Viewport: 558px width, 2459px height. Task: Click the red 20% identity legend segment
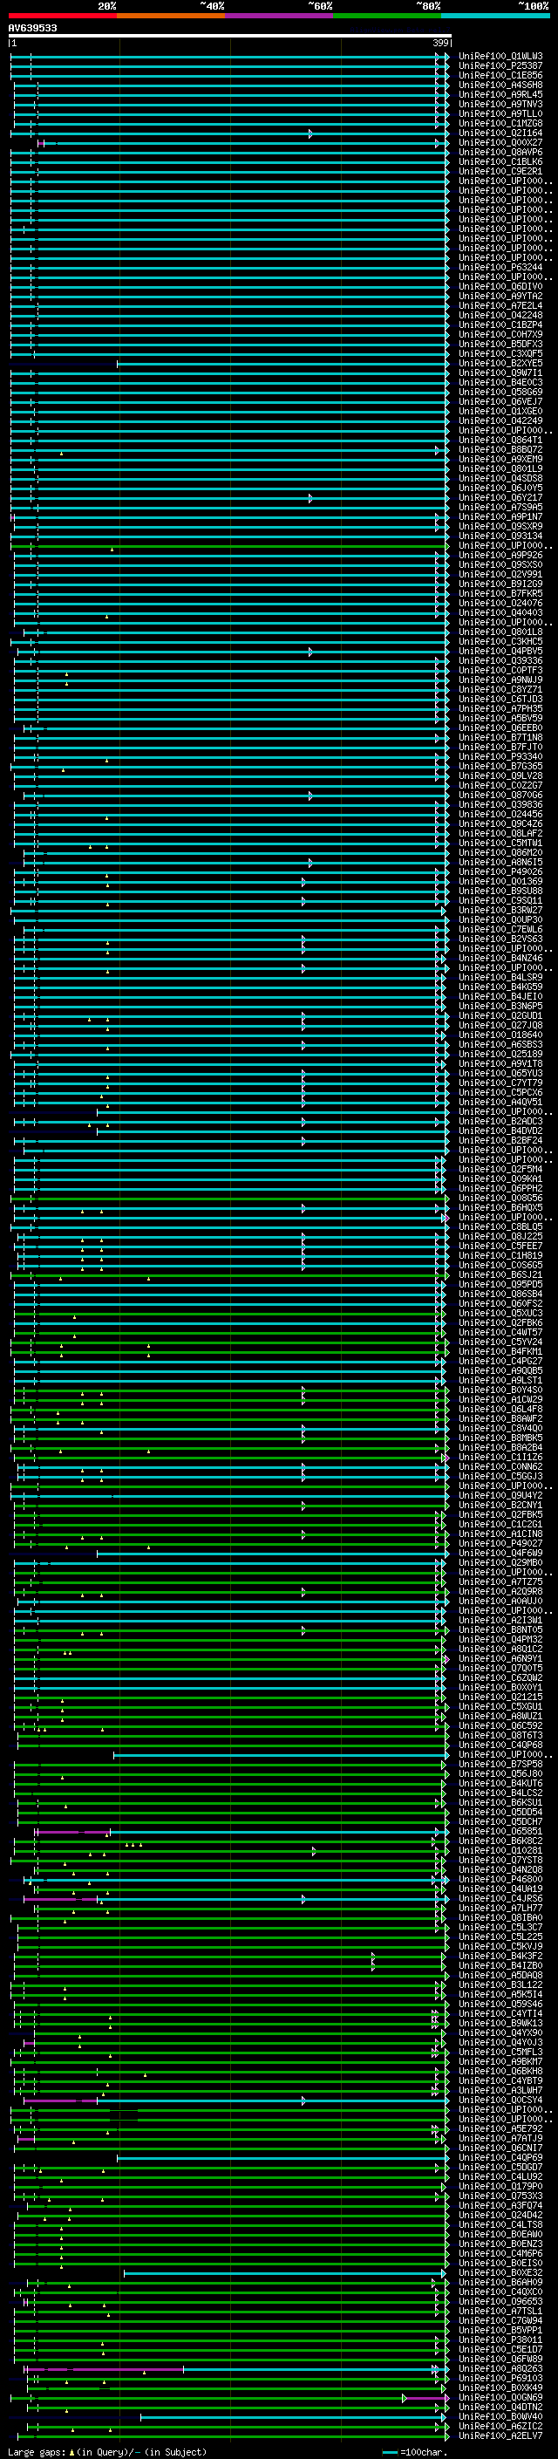[62, 16]
